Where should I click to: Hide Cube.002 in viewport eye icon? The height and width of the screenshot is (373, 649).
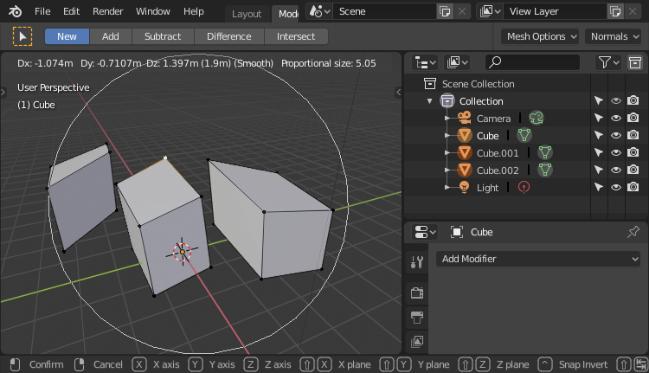click(616, 170)
